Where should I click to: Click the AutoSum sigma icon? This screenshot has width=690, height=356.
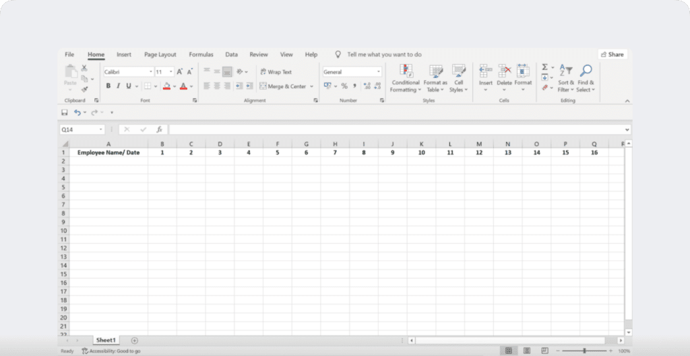545,67
